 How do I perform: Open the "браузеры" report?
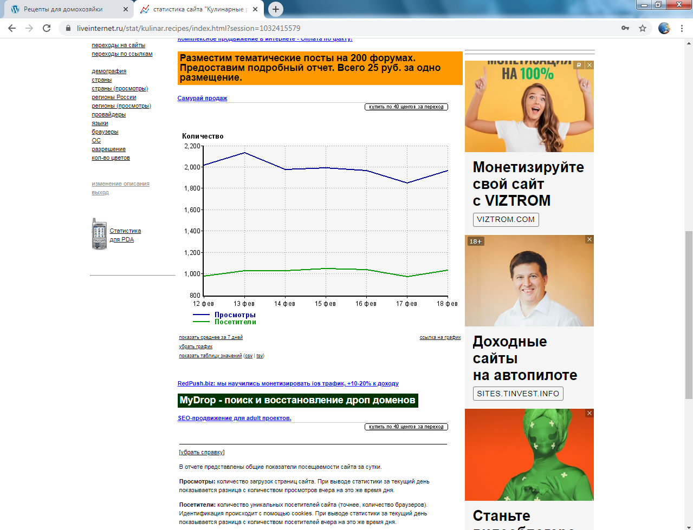click(x=105, y=132)
